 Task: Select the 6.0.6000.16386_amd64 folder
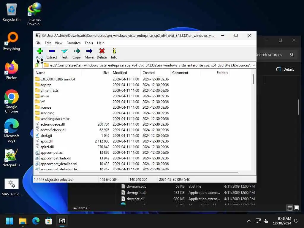pyautogui.click(x=55, y=79)
